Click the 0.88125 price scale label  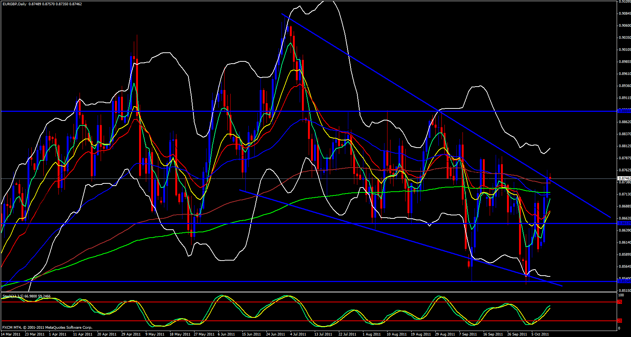(x=625, y=146)
